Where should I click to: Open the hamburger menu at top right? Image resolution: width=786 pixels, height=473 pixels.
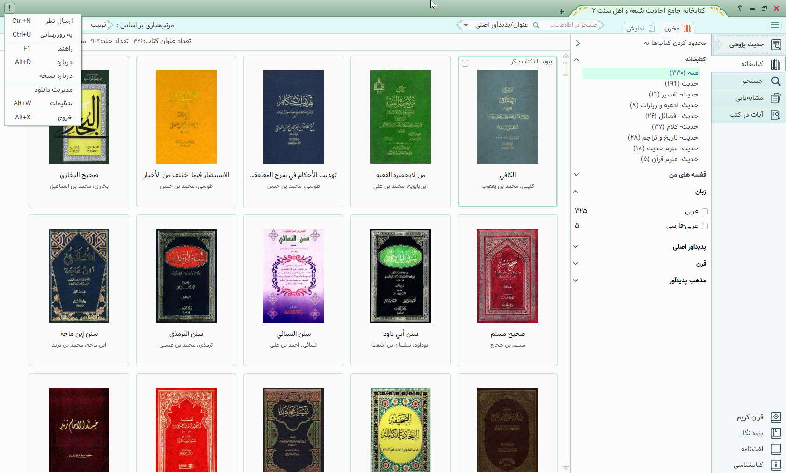pyautogui.click(x=775, y=25)
